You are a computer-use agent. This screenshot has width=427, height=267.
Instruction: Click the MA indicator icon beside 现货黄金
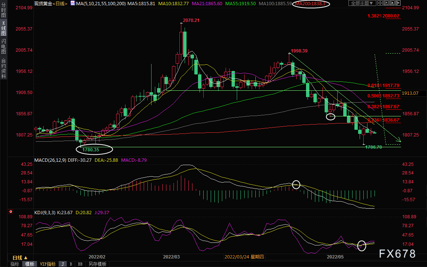73,3
